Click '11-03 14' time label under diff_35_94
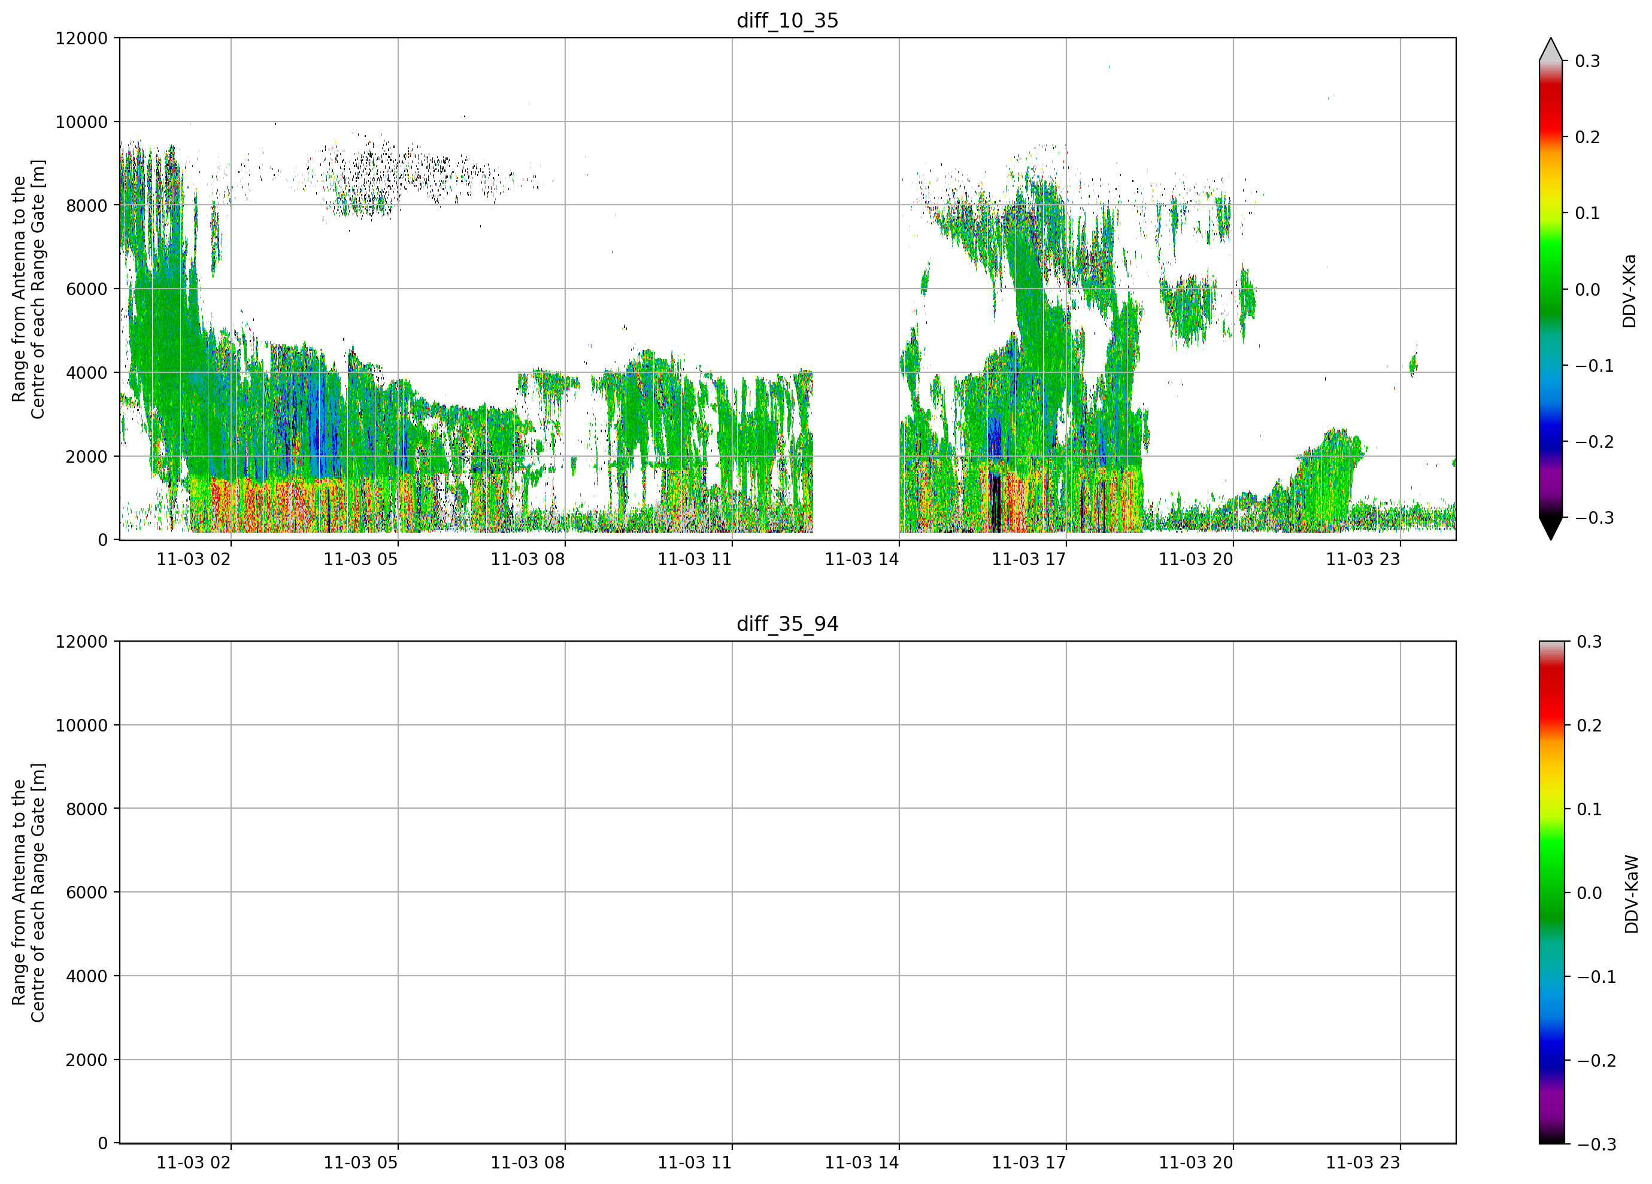 [862, 1163]
